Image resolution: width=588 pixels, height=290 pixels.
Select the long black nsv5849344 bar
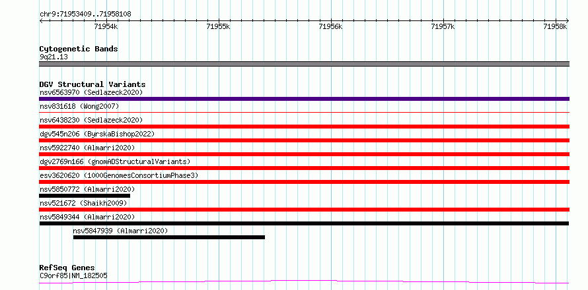304,223
